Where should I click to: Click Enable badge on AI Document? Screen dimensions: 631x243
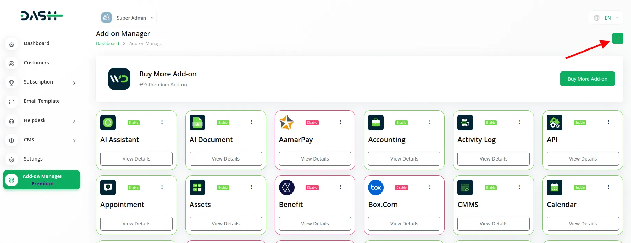pyautogui.click(x=223, y=123)
